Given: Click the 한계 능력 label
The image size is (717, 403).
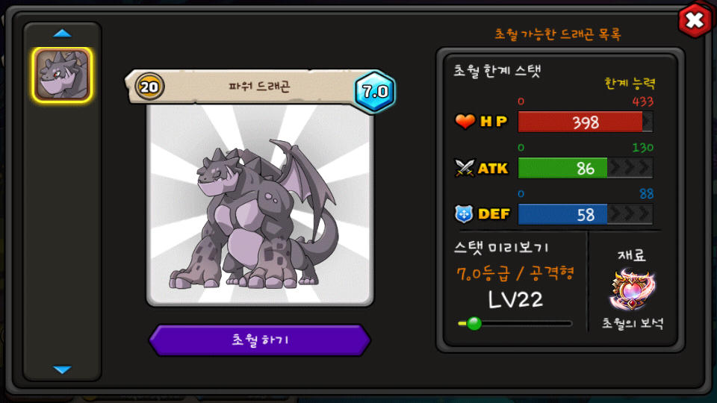Looking at the screenshot, I should pos(630,83).
